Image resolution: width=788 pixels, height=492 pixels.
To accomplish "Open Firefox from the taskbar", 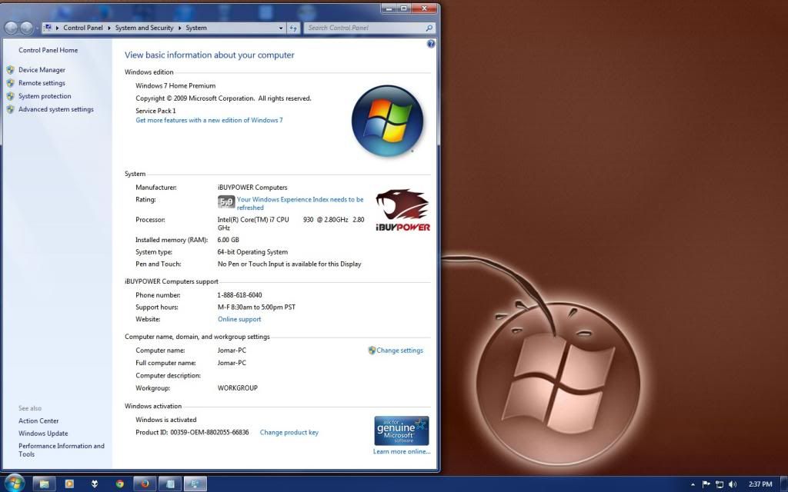I will [x=144, y=484].
